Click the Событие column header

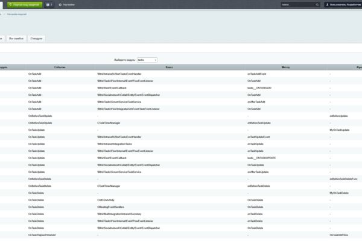click(x=60, y=67)
